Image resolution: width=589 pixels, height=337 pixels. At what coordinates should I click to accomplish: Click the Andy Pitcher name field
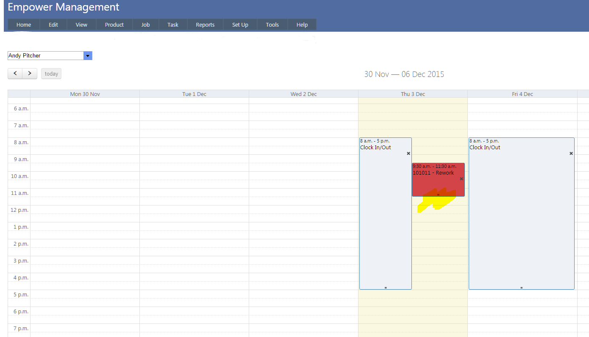[x=45, y=56]
